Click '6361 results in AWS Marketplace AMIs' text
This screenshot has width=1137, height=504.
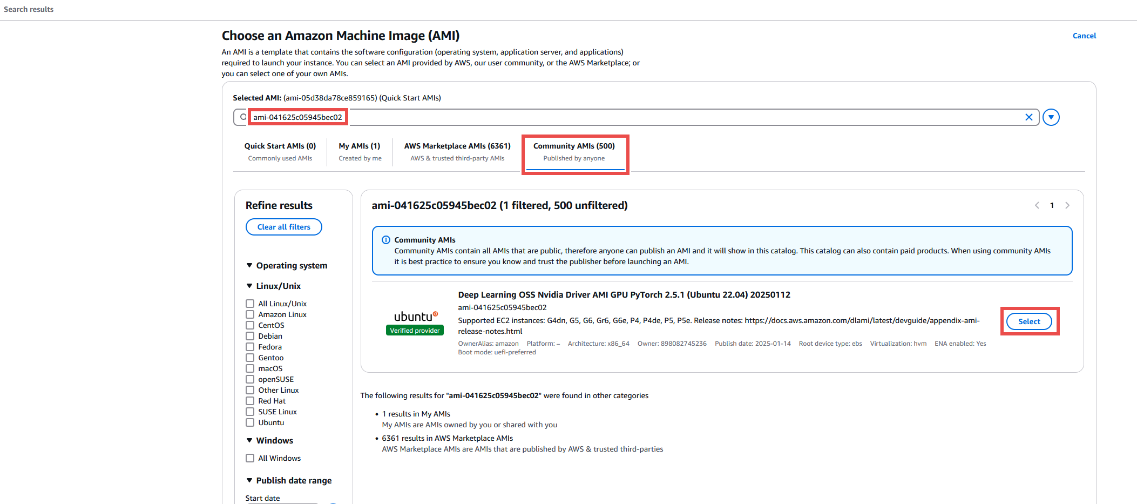[447, 438]
